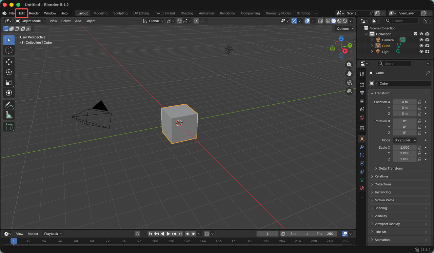Select the Annotate pencil tool
Image resolution: width=434 pixels, height=253 pixels.
(9, 105)
